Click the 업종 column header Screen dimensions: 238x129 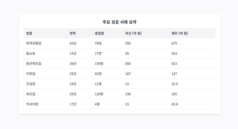29,33
